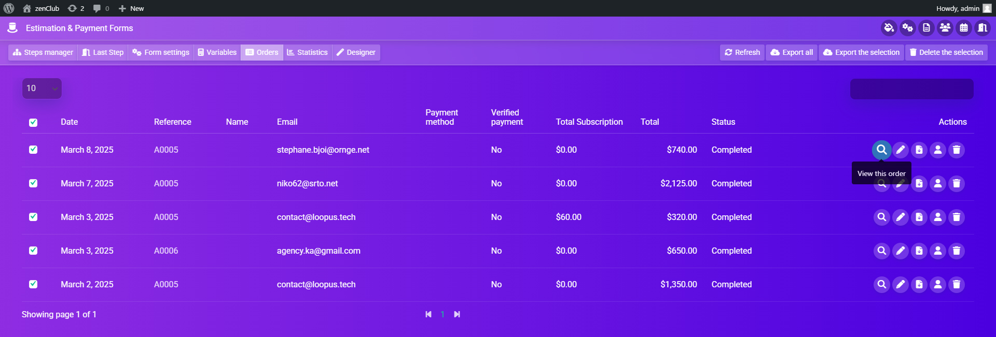Screen dimensions: 996x337
Task: Open customer profile for agency.ka@gmail.com order
Action: (x=938, y=251)
